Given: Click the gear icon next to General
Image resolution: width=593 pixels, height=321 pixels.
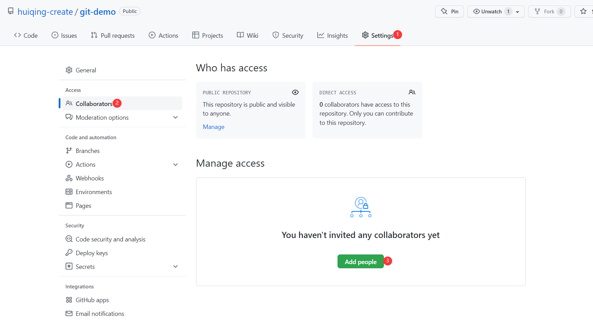Looking at the screenshot, I should tap(69, 70).
